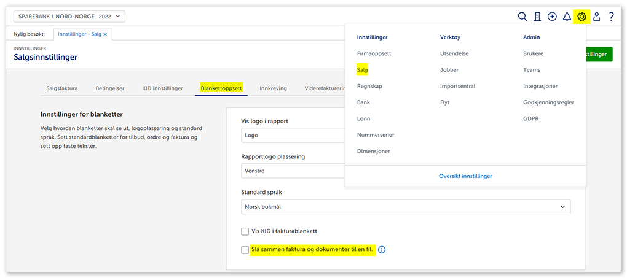Screen dimensions: 627x278
Task: Click info icon beside merge invoice option
Action: [382, 250]
